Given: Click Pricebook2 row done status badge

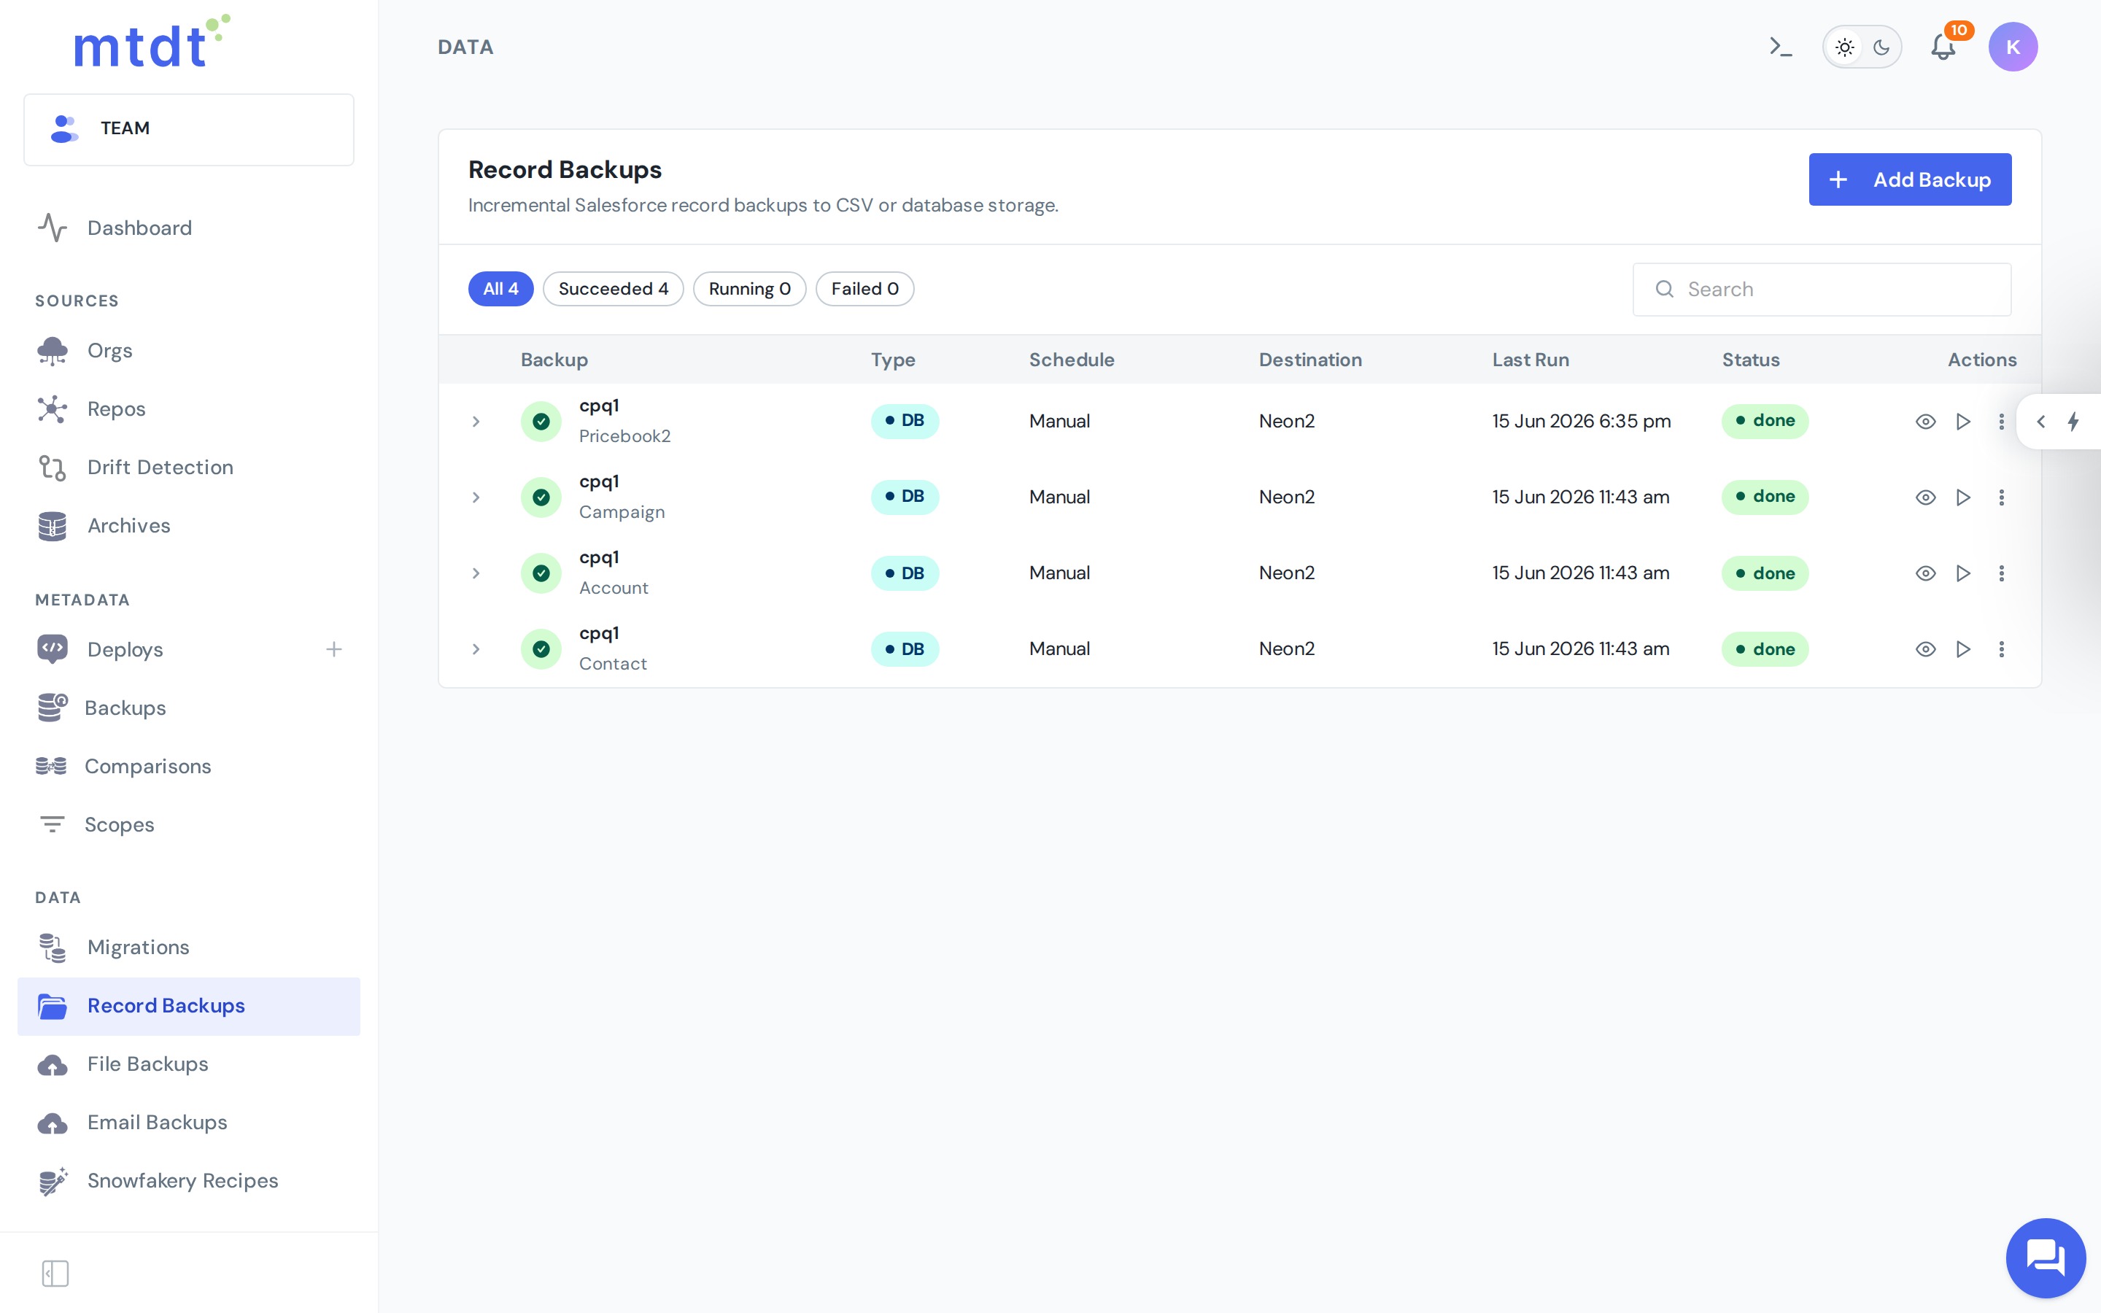Looking at the screenshot, I should point(1764,421).
